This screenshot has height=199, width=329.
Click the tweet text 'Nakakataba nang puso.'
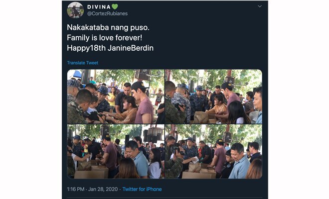click(x=108, y=27)
